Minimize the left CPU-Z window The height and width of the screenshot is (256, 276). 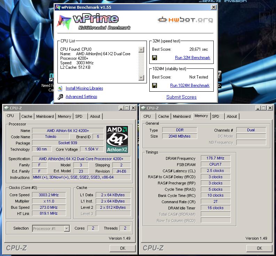121,108
